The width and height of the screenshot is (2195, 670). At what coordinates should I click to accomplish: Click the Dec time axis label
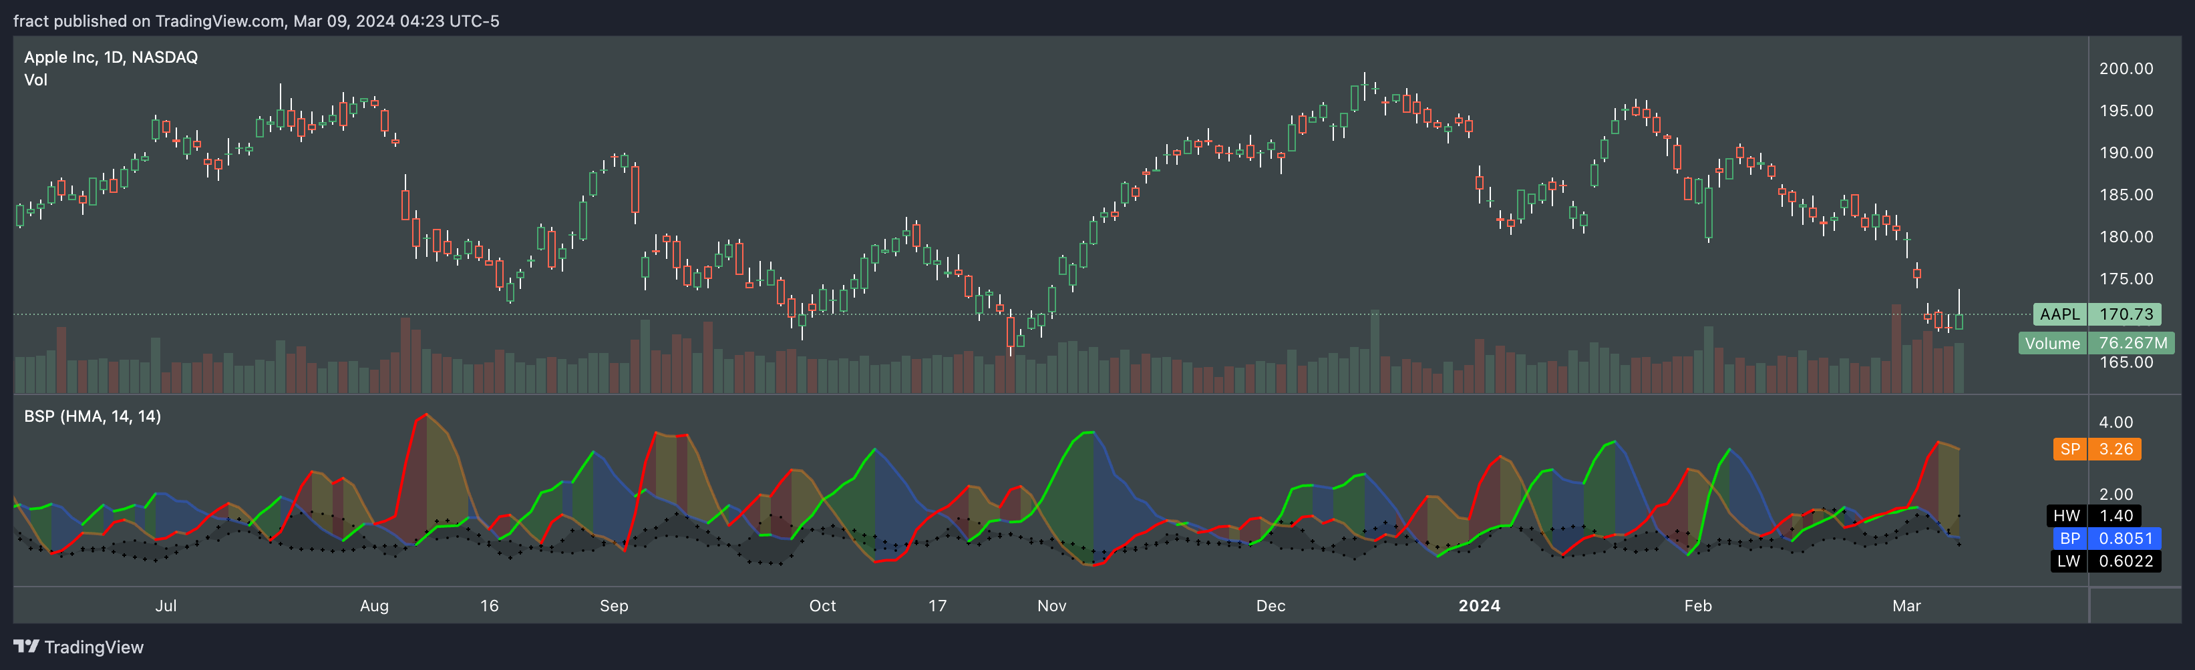pos(1271,605)
